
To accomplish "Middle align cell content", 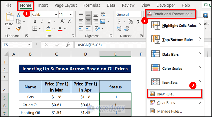I will [x=88, y=14].
